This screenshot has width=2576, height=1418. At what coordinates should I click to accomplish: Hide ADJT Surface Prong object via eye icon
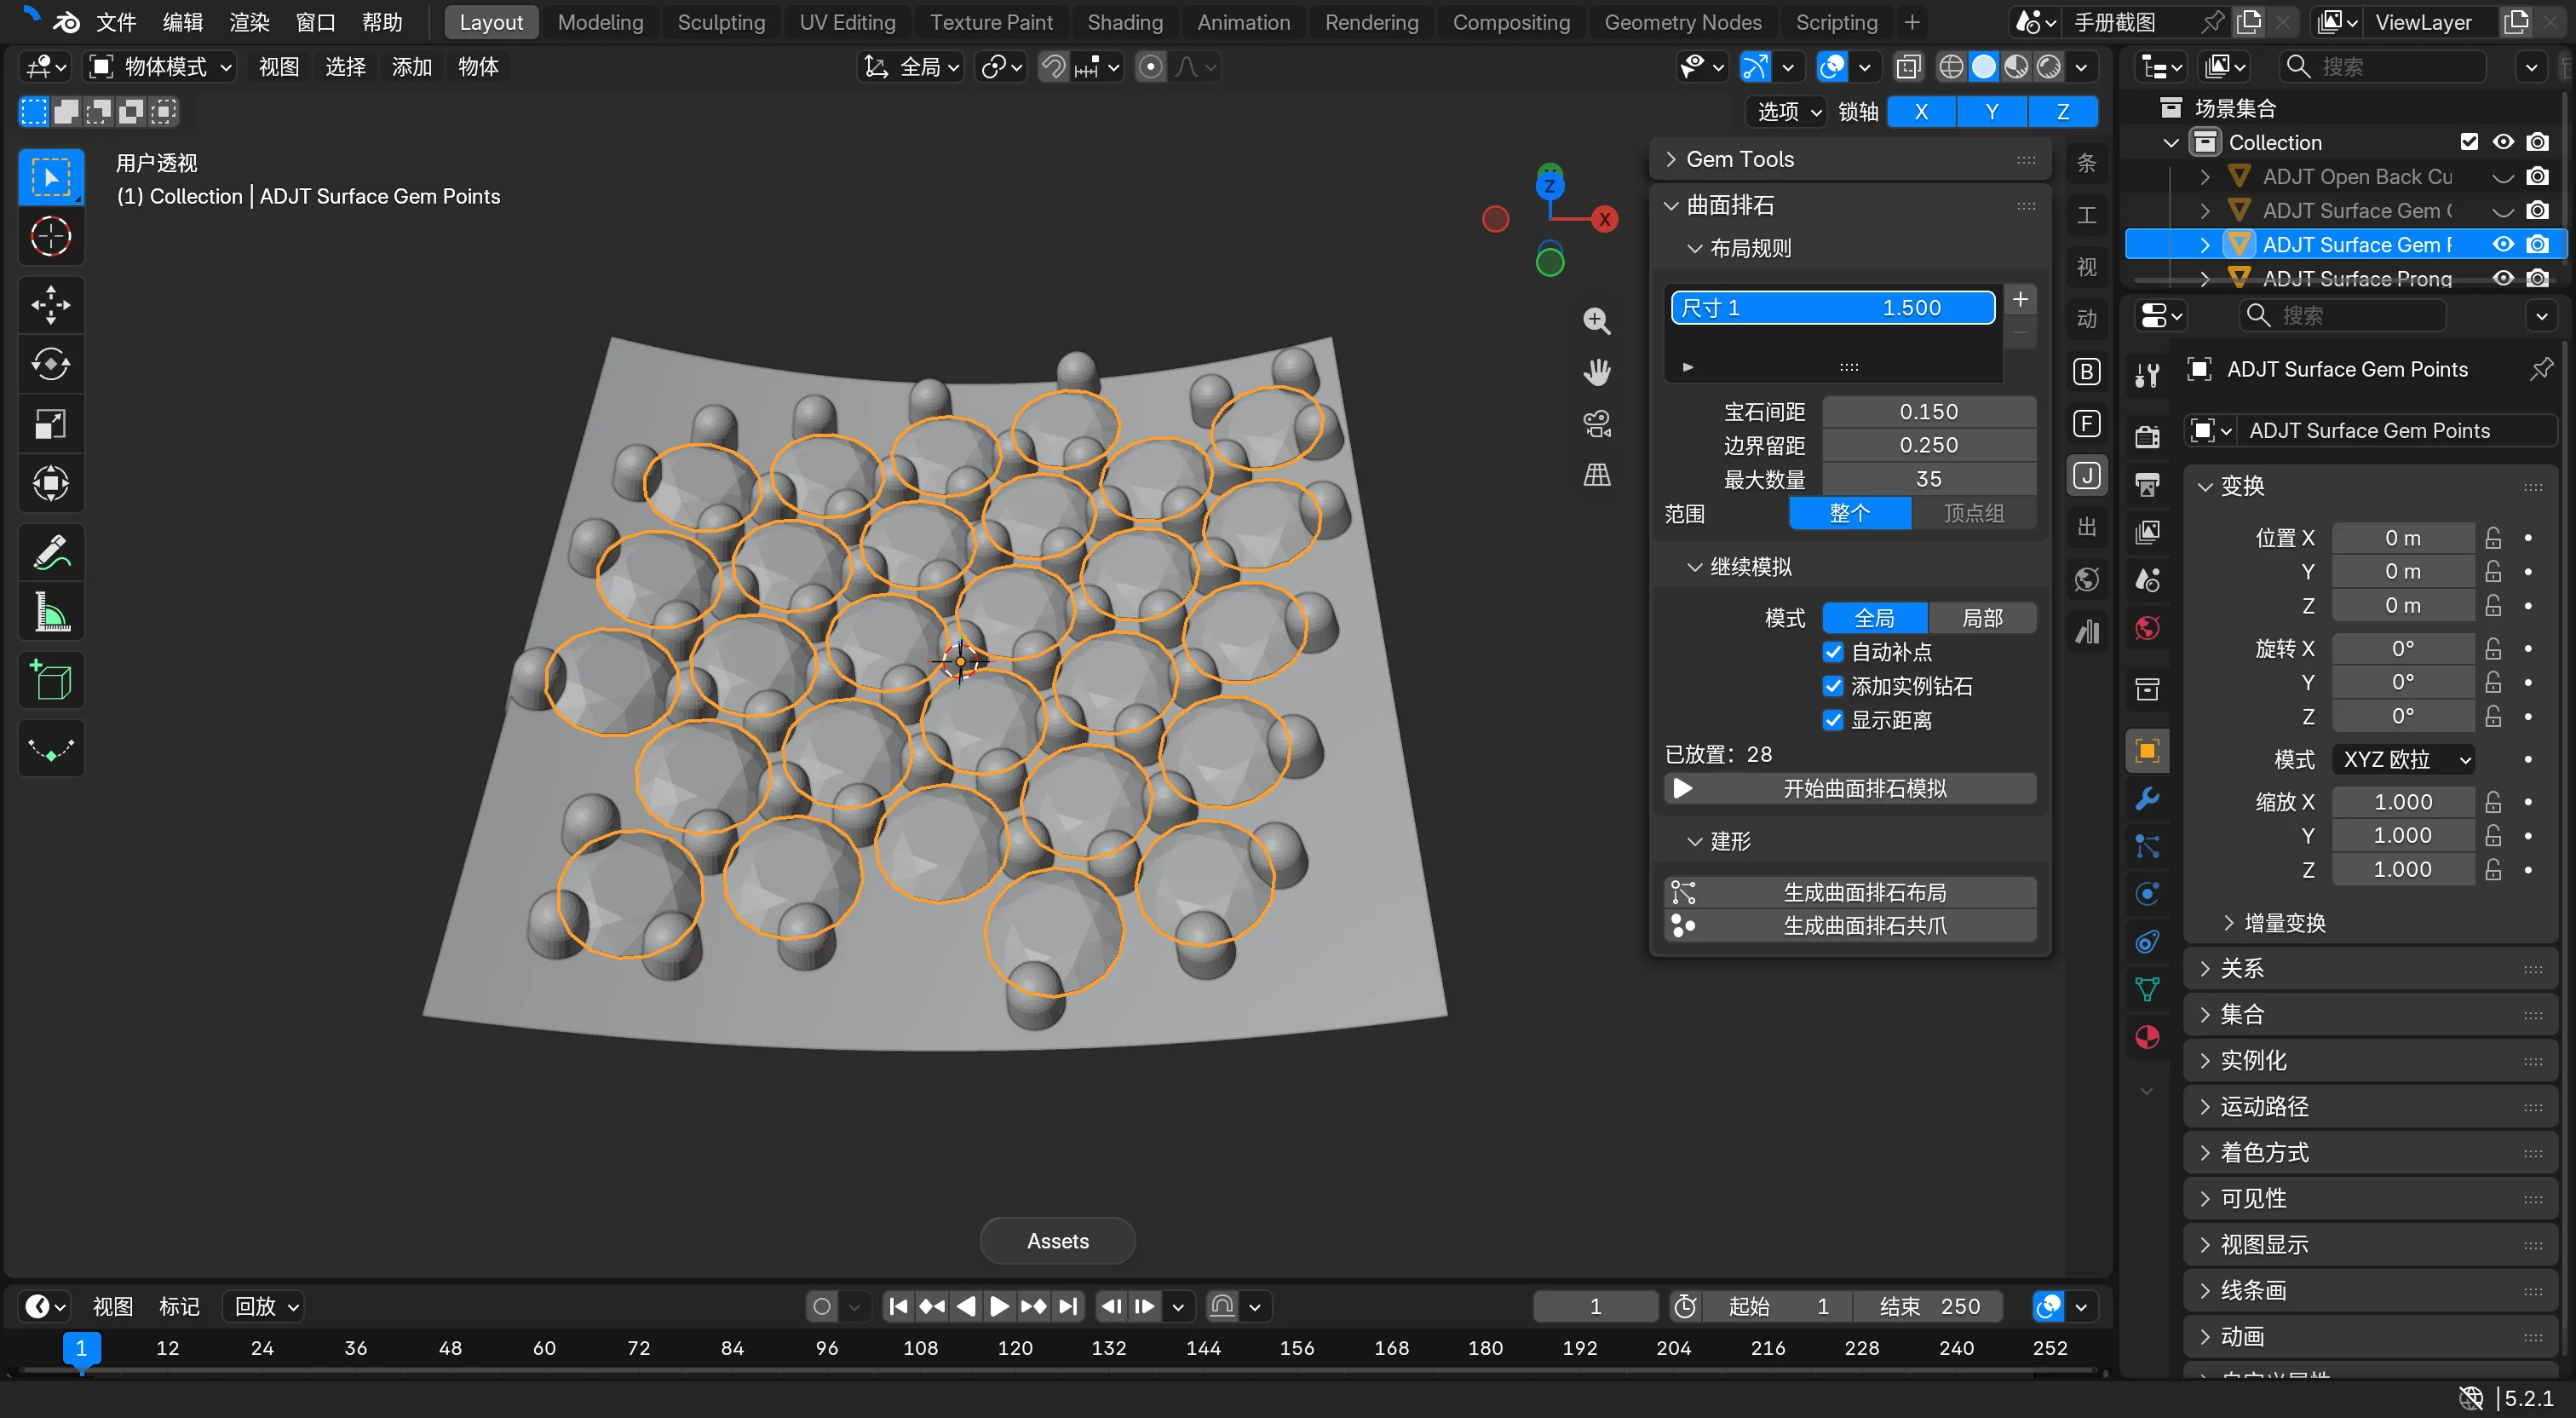pyautogui.click(x=2503, y=278)
